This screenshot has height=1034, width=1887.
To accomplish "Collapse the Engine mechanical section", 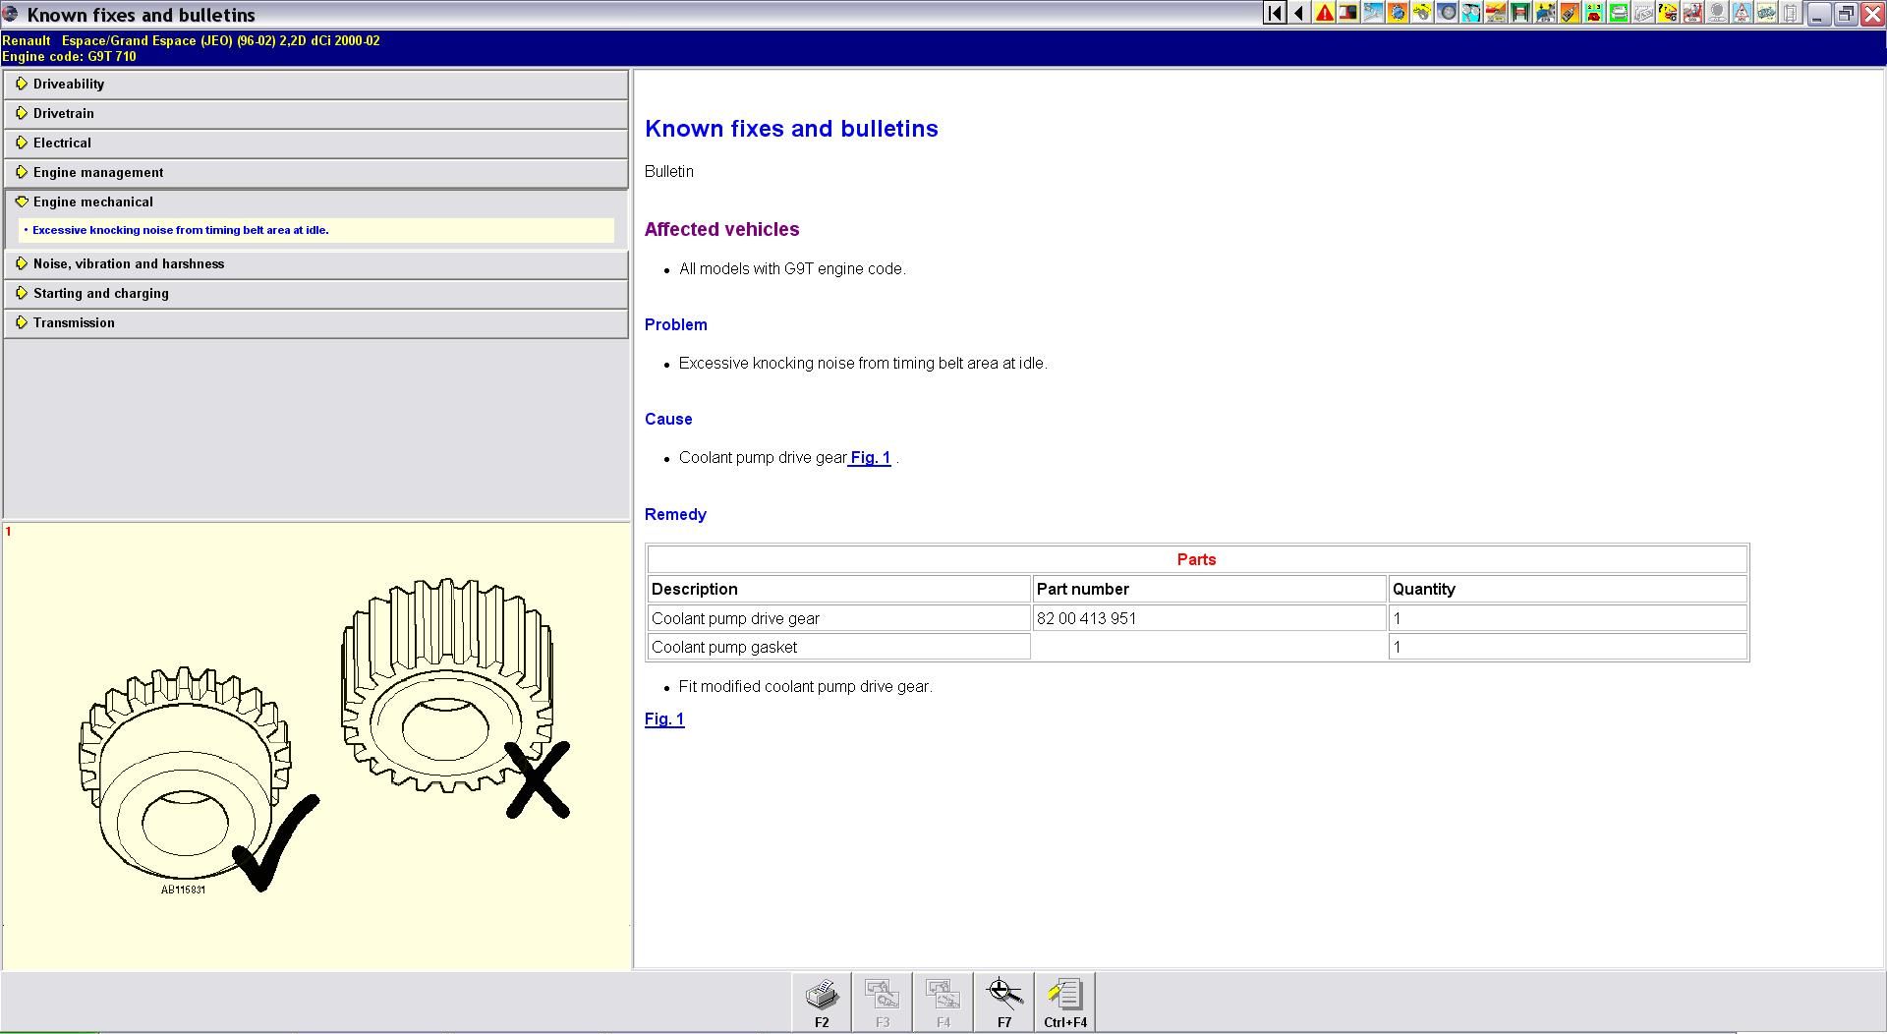I will [x=93, y=201].
